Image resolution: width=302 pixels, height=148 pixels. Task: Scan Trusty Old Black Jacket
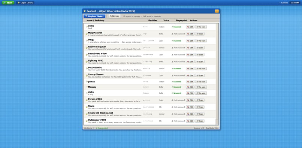click(x=200, y=114)
